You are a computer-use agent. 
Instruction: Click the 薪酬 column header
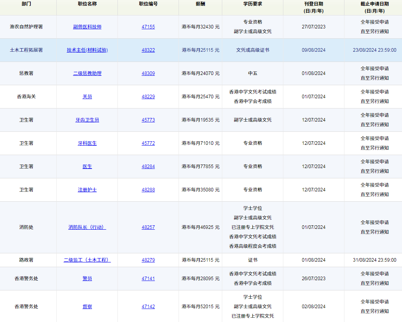point(200,4)
